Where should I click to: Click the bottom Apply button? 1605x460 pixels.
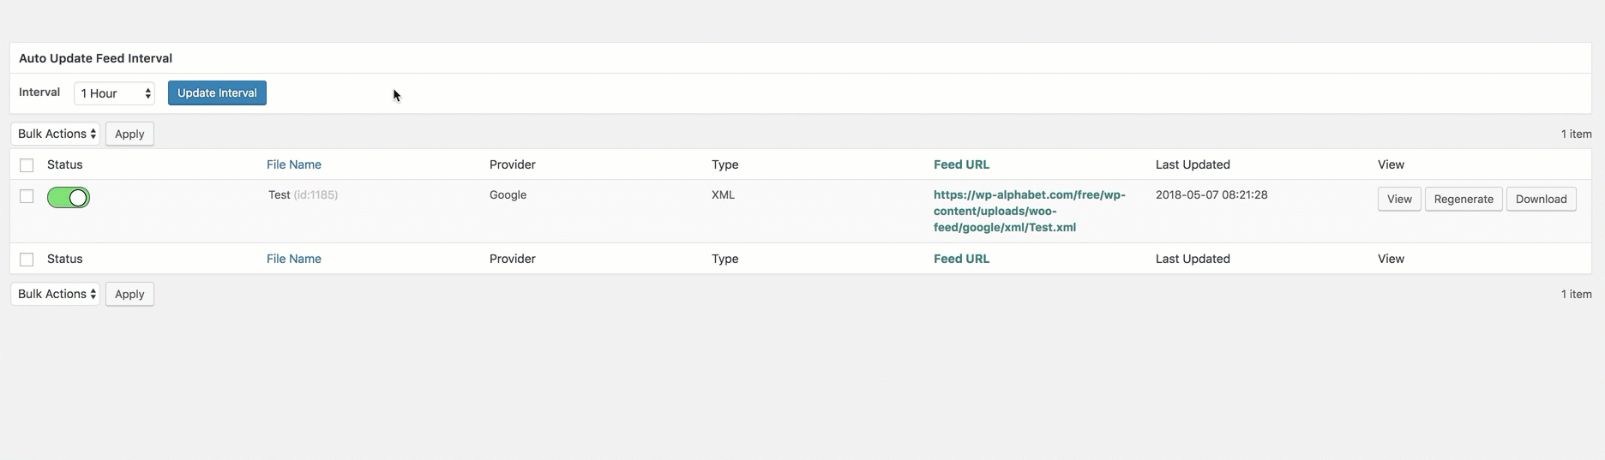129,294
